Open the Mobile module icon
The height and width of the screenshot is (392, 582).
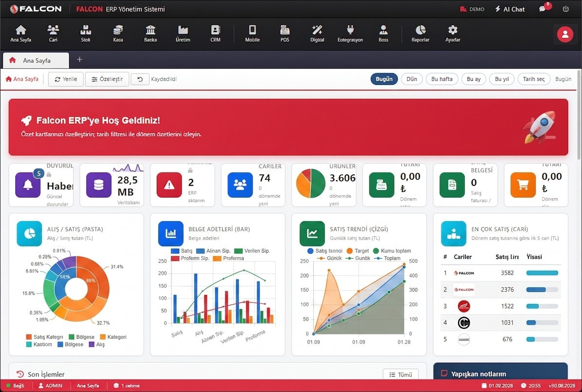coord(253,34)
